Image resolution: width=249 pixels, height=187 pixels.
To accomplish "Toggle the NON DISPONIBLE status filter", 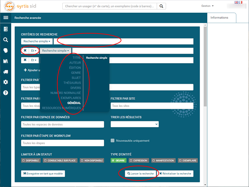I will click(92, 160).
